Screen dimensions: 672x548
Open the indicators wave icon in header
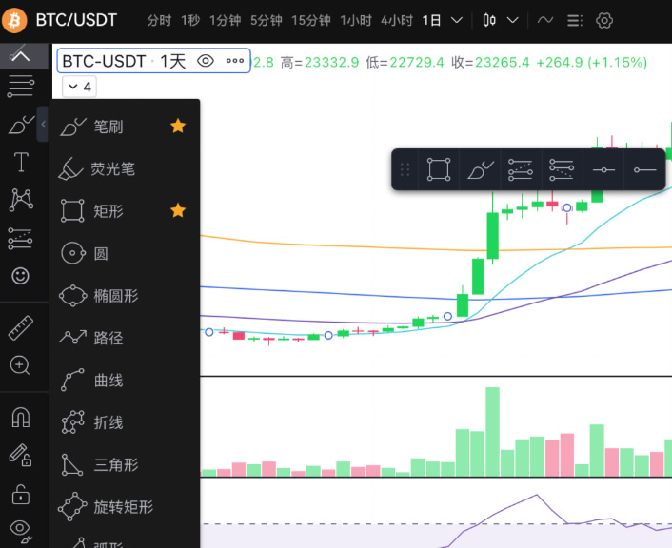545,20
